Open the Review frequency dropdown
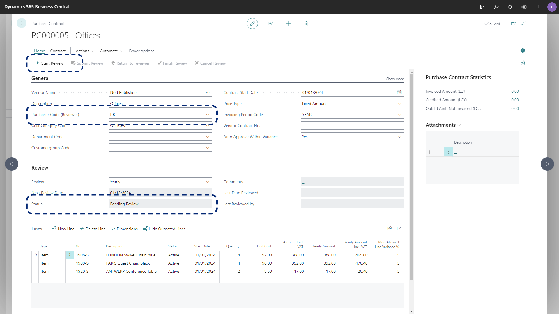This screenshot has height=314, width=559. [x=208, y=182]
